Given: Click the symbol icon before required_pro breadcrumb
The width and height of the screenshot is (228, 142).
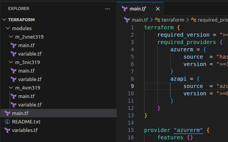Looking at the screenshot, I should [193, 20].
